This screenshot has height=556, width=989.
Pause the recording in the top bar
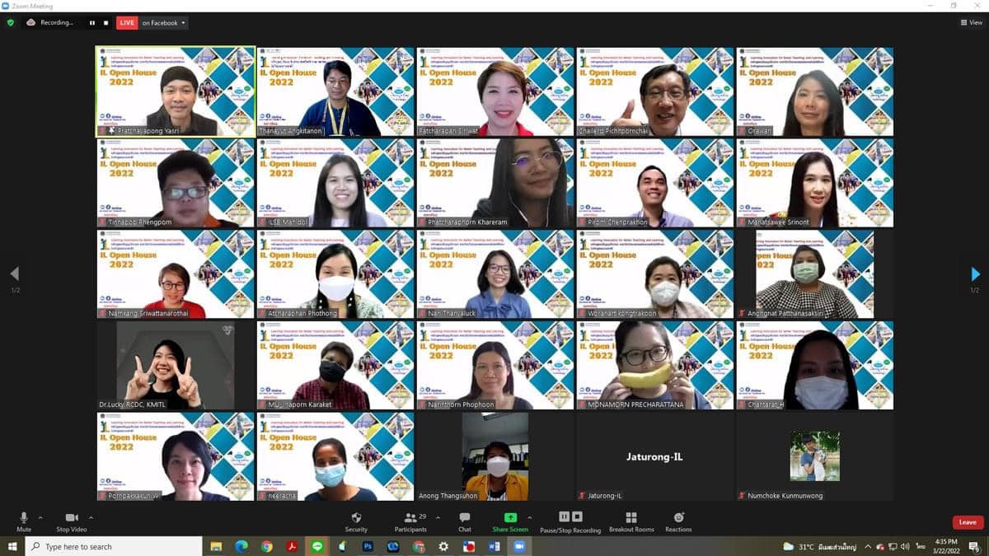92,23
